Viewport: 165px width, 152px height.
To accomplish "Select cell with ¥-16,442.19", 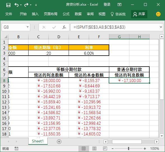I will coord(48,96).
